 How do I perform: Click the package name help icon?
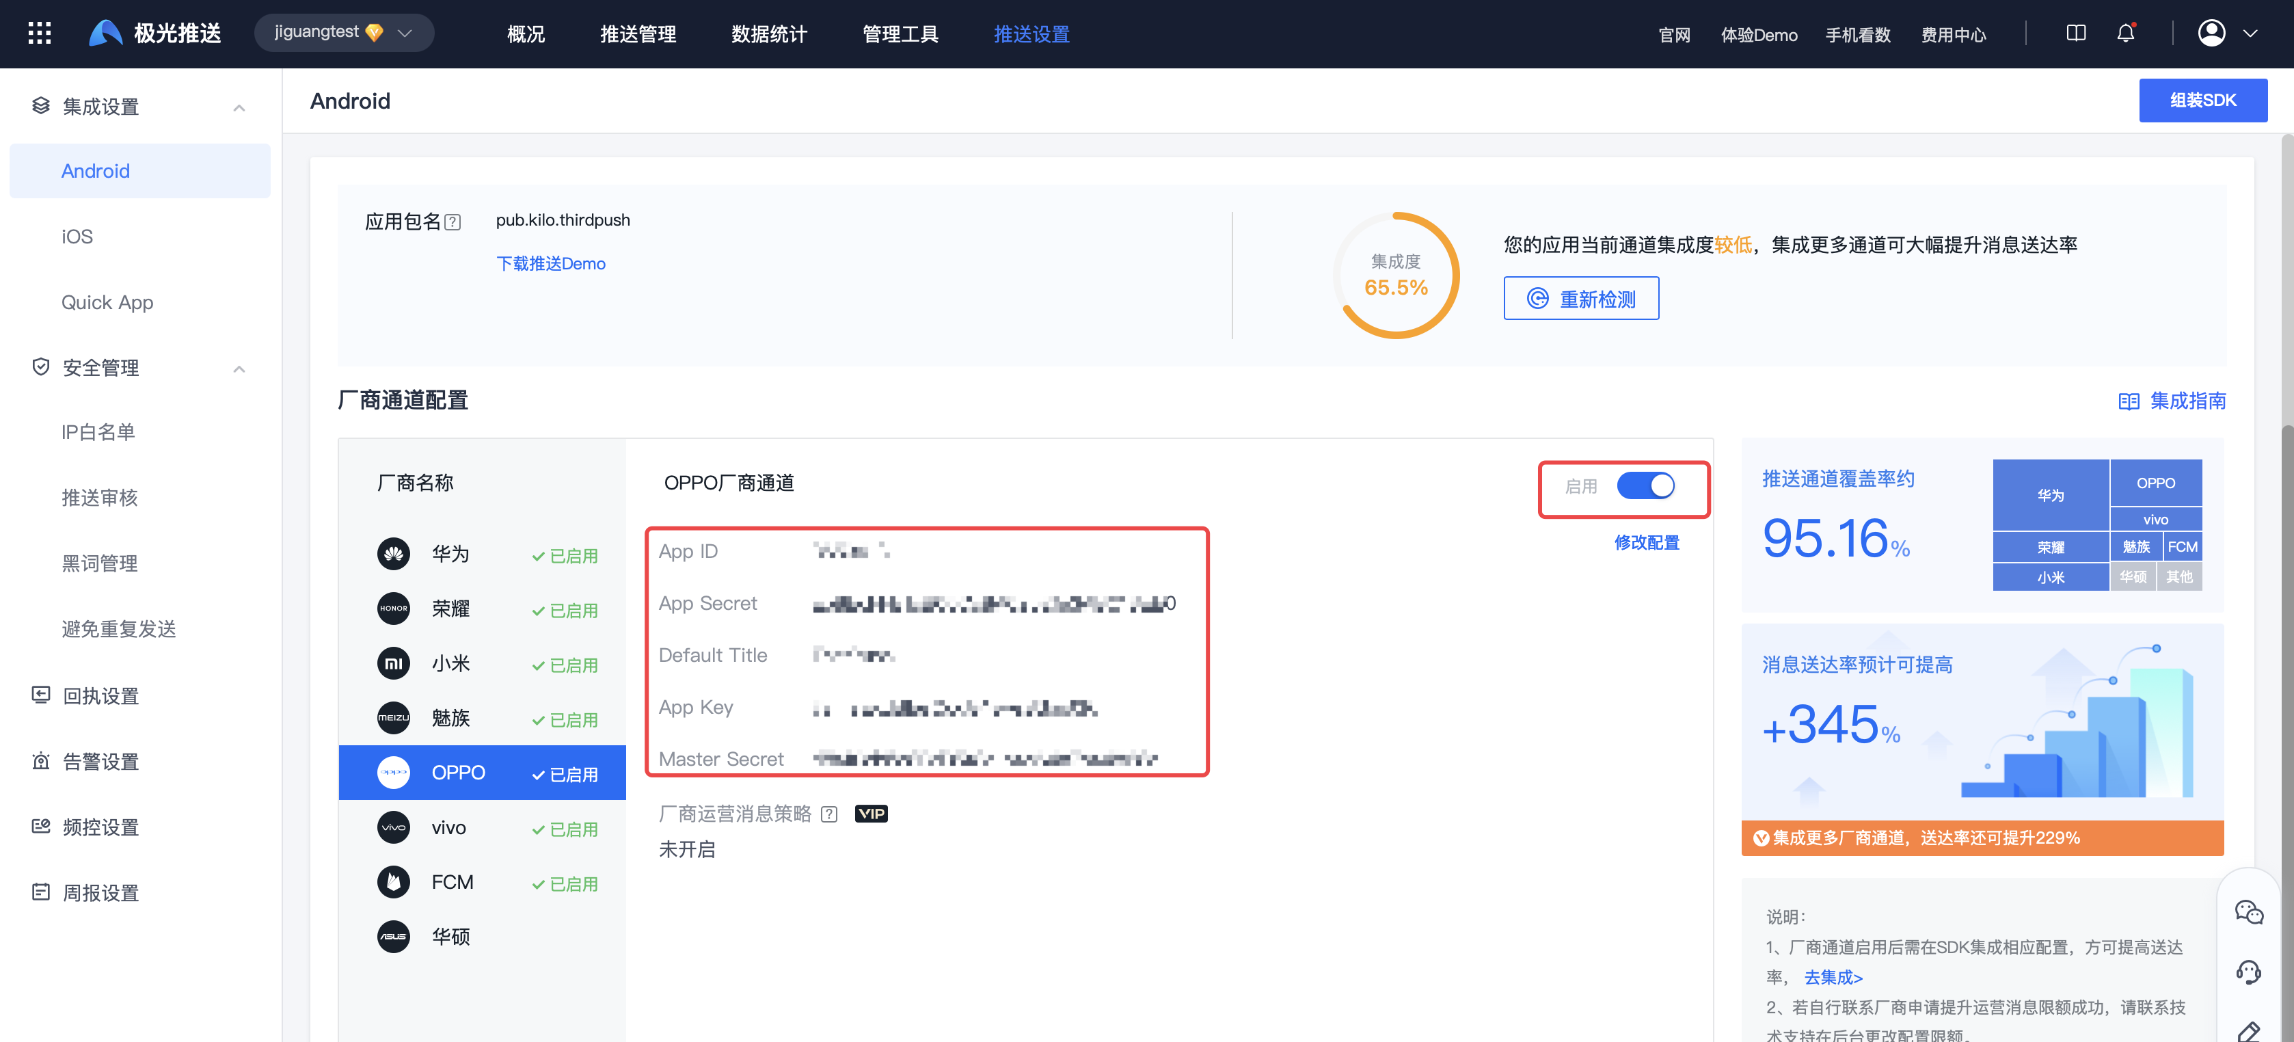[453, 222]
